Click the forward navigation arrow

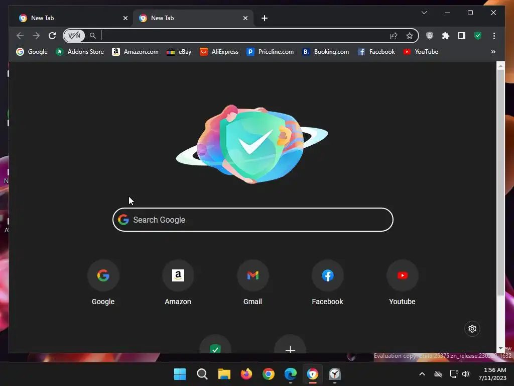(36, 36)
